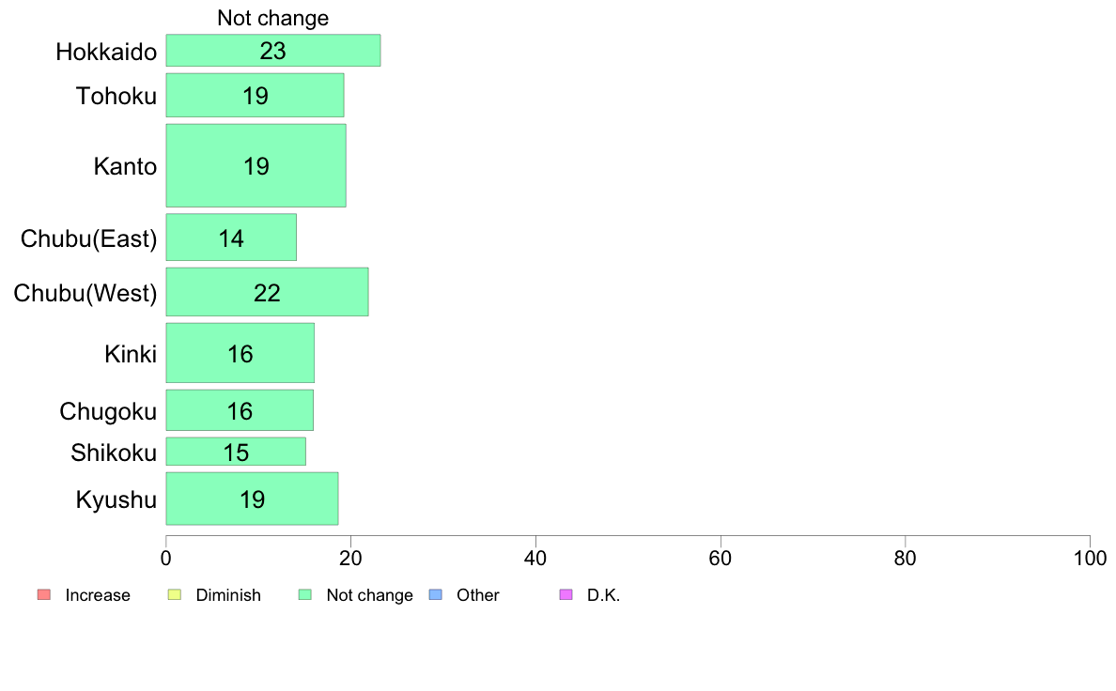Screen dimensions: 1116x691
Task: Select the Tohoku bar showing 19
Action: click(x=255, y=96)
